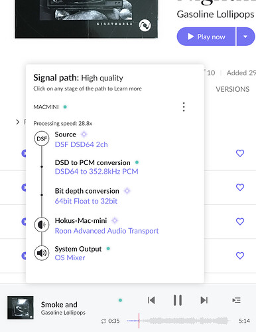This screenshot has height=332, width=256.
Task: Skip to the next track
Action: pyautogui.click(x=204, y=300)
